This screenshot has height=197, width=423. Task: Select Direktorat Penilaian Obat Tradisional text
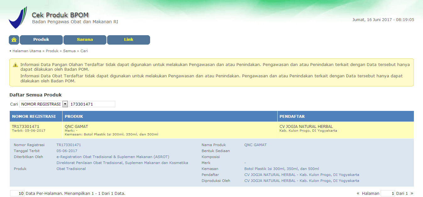coord(122,163)
